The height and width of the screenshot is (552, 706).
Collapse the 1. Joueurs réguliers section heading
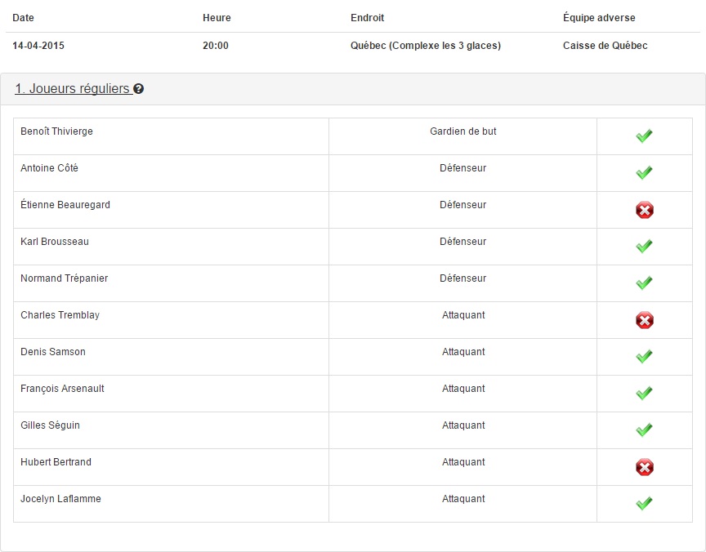click(x=73, y=89)
